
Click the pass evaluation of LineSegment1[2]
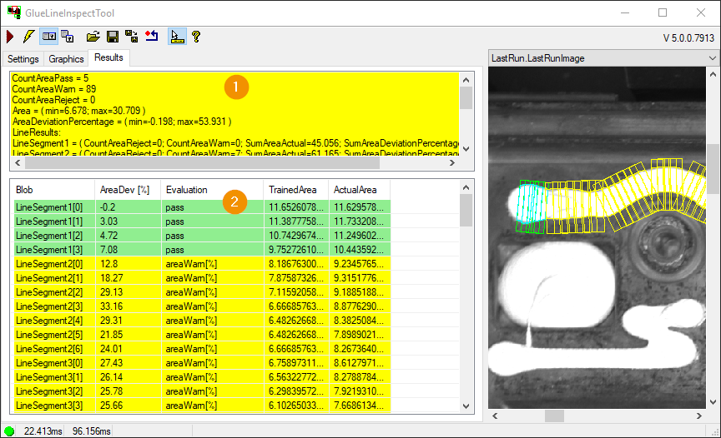coord(174,236)
